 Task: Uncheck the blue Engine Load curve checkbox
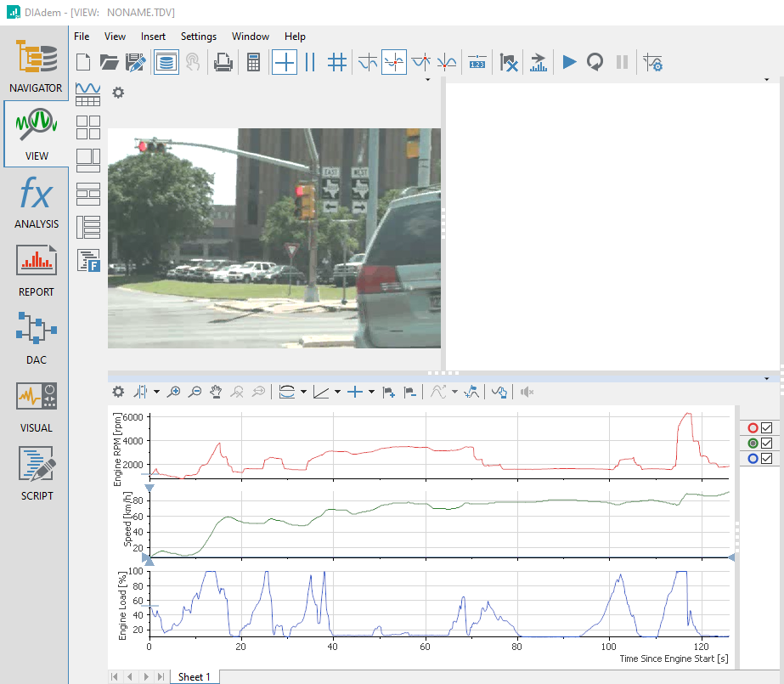point(766,459)
